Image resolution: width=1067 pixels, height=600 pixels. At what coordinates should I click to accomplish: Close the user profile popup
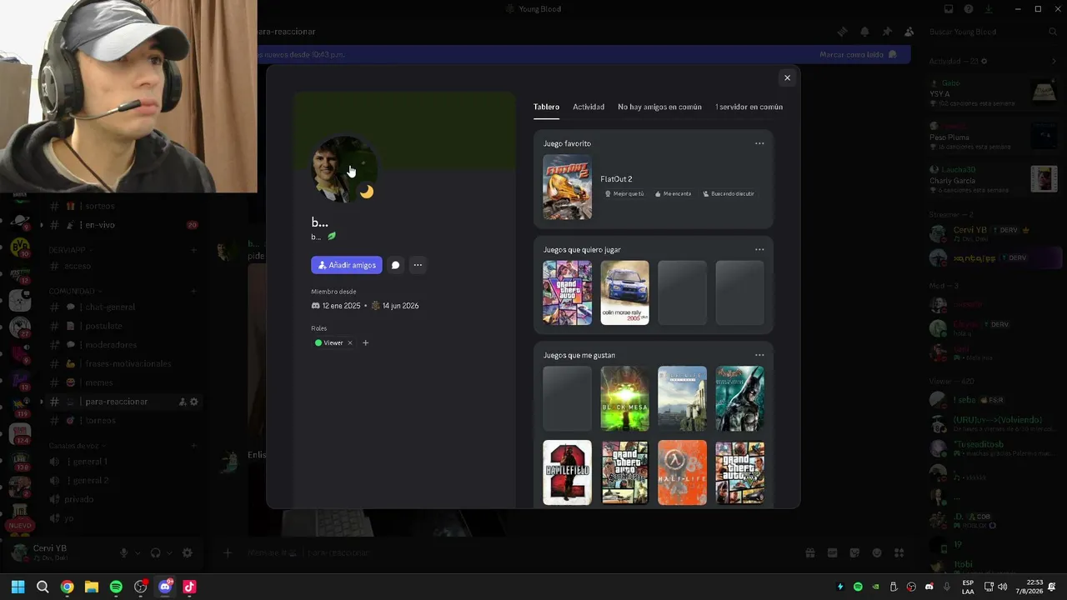tap(787, 77)
